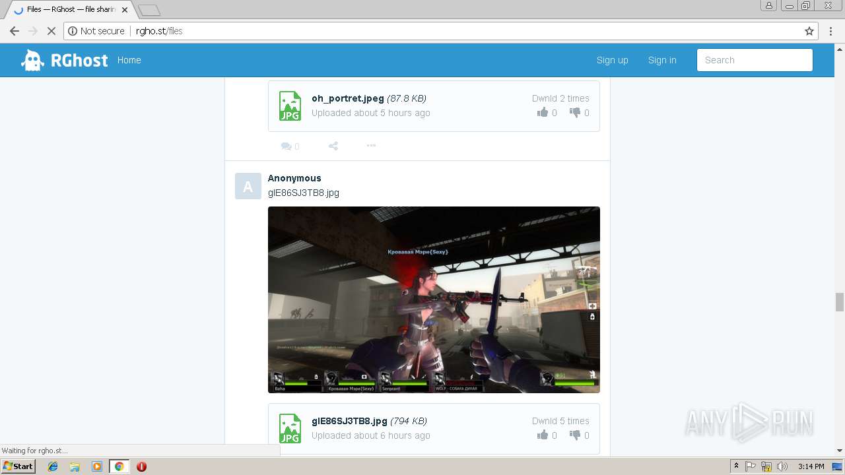Thumbs up glE86SJ3TB8.jpg
845x475 pixels.
pyautogui.click(x=543, y=435)
